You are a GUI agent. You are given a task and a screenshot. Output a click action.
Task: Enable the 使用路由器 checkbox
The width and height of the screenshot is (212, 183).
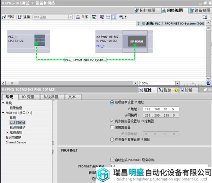tap(112, 127)
